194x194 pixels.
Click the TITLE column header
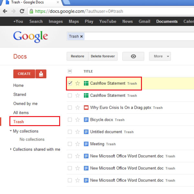coord(88,71)
